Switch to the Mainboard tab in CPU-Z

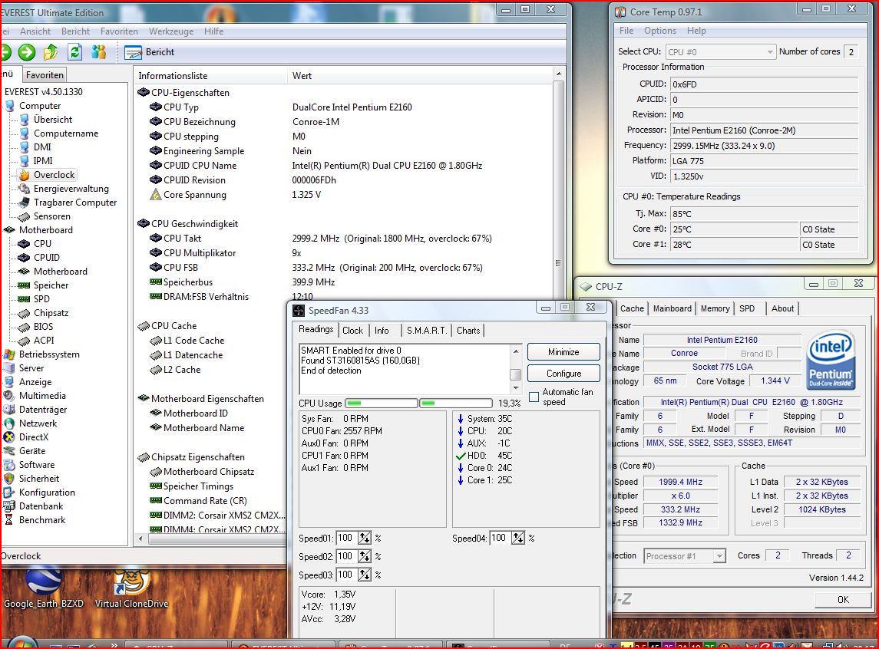coord(672,308)
